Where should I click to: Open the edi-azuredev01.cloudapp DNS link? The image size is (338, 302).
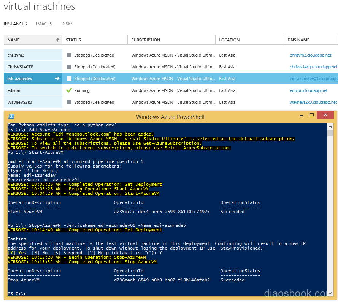[x=314, y=79]
